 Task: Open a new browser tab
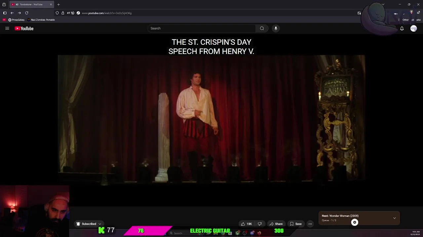(x=58, y=5)
